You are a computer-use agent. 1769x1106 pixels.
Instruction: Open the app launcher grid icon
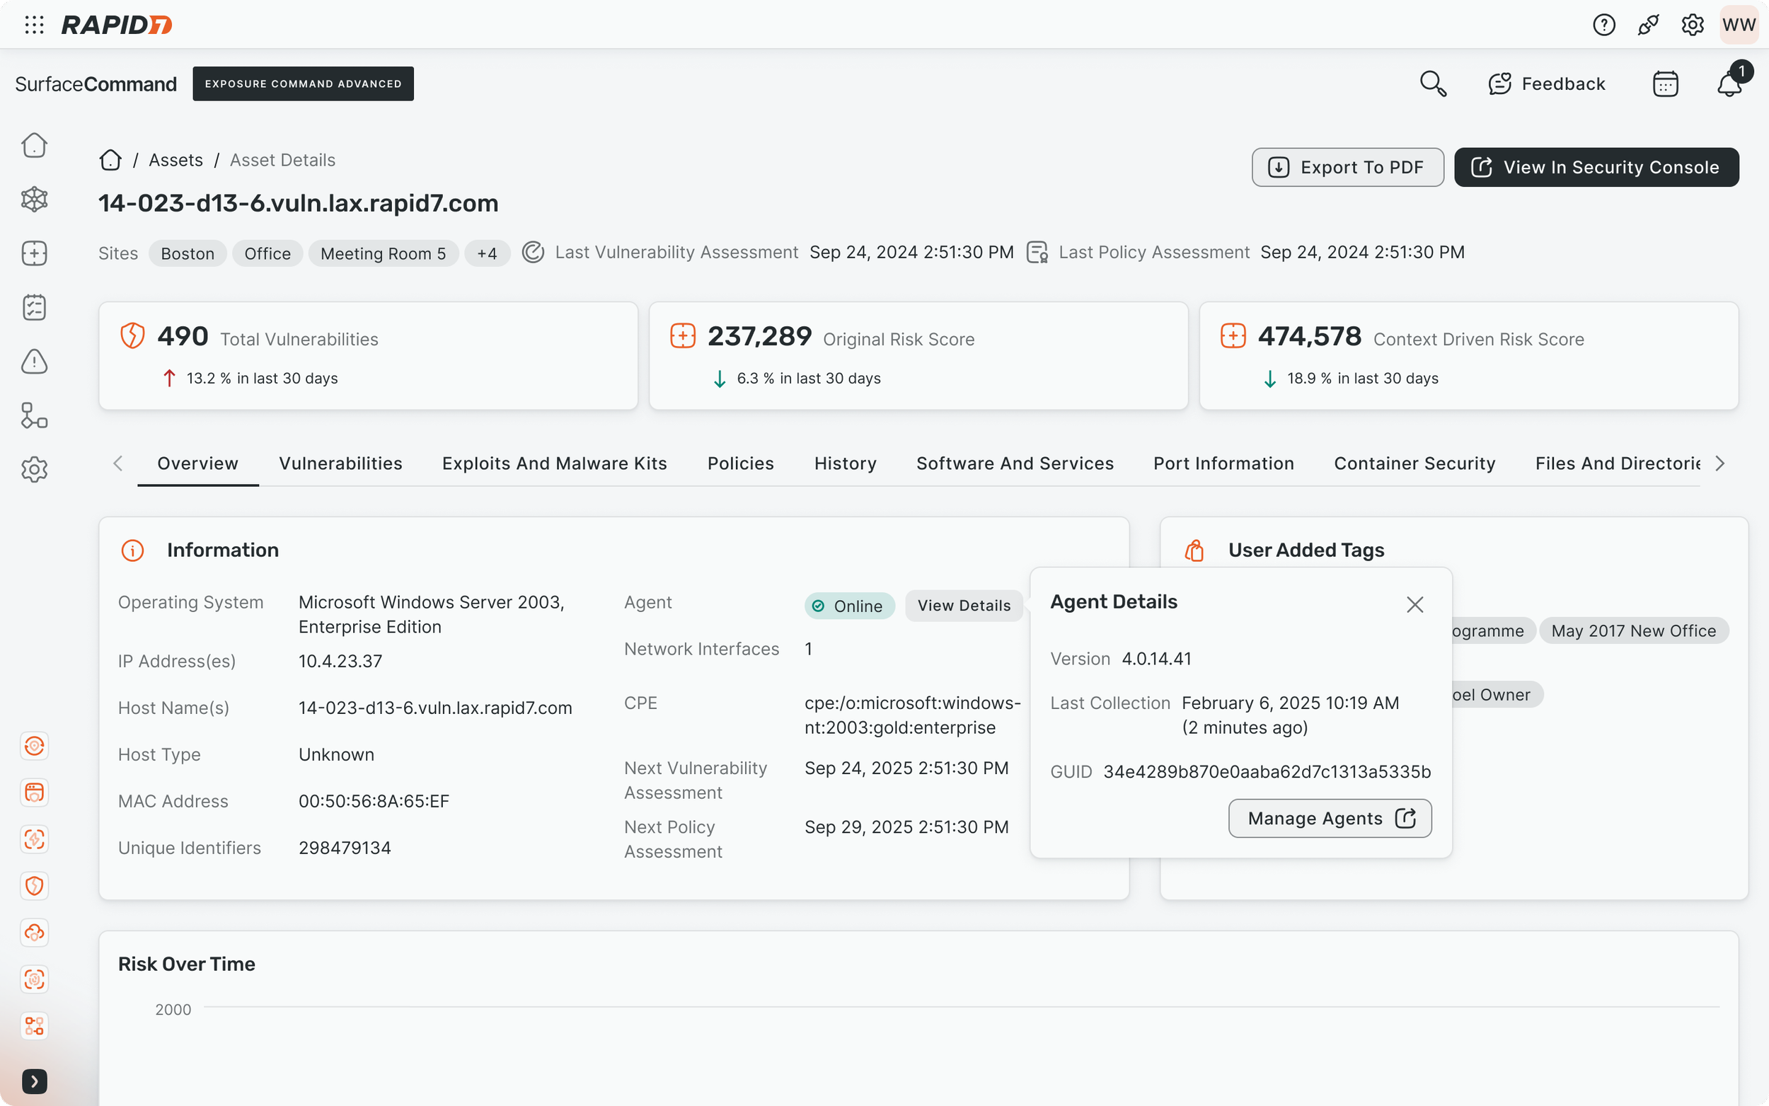[35, 25]
